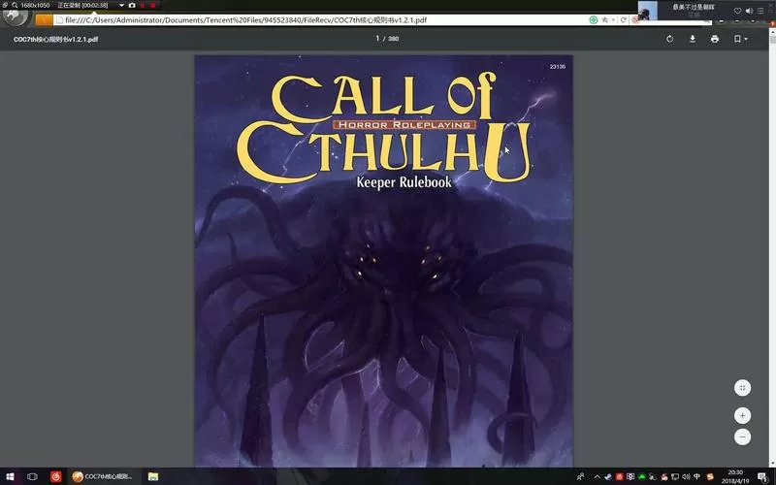Click the vertical scrollbar of the PDF viewer
Screen dimensions: 776x485
click(x=772, y=247)
